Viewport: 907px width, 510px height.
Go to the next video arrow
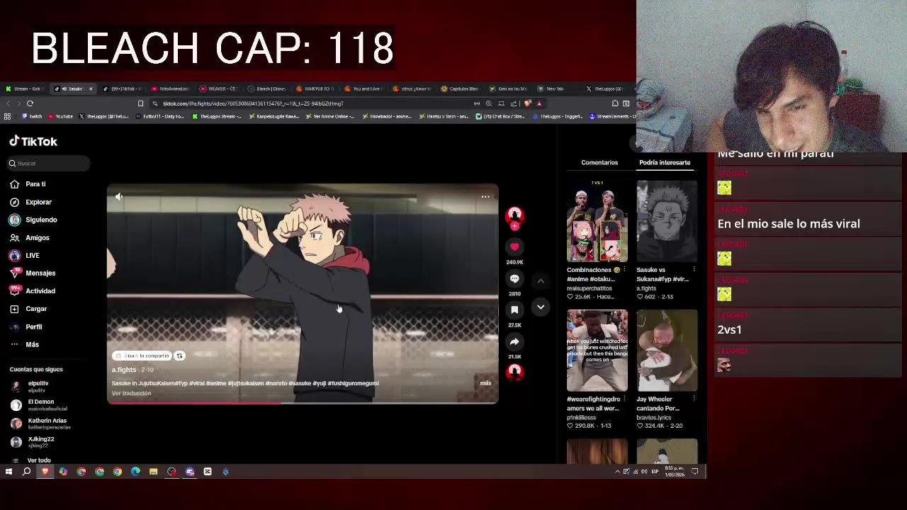click(x=541, y=307)
